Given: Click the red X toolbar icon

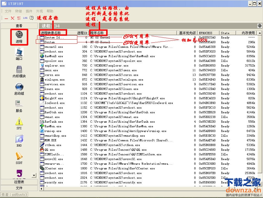Looking at the screenshot, I should point(12,18).
